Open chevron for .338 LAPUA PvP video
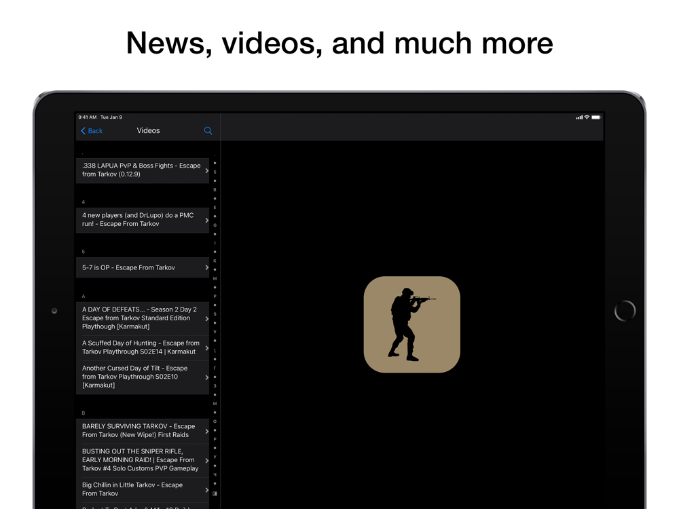 pyautogui.click(x=206, y=170)
